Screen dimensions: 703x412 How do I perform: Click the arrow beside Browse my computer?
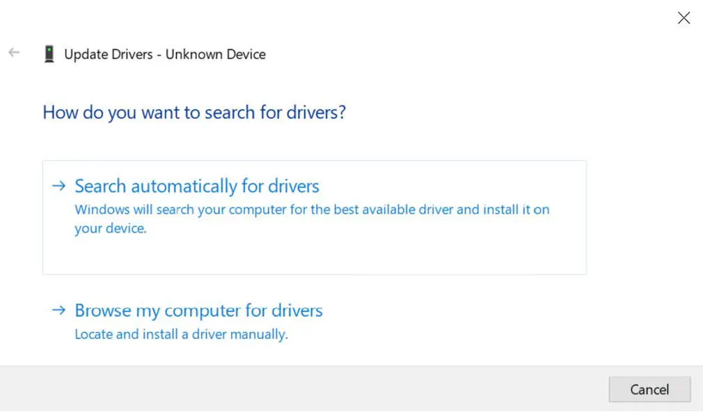[60, 310]
